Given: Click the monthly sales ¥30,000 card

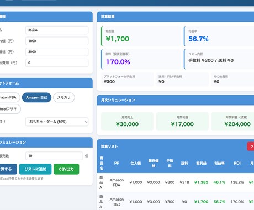Looking at the screenshot, I should point(127,122).
